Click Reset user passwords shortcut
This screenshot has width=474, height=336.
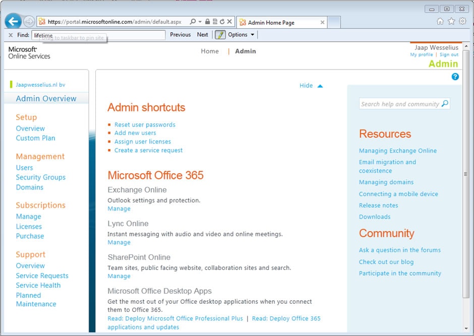145,125
